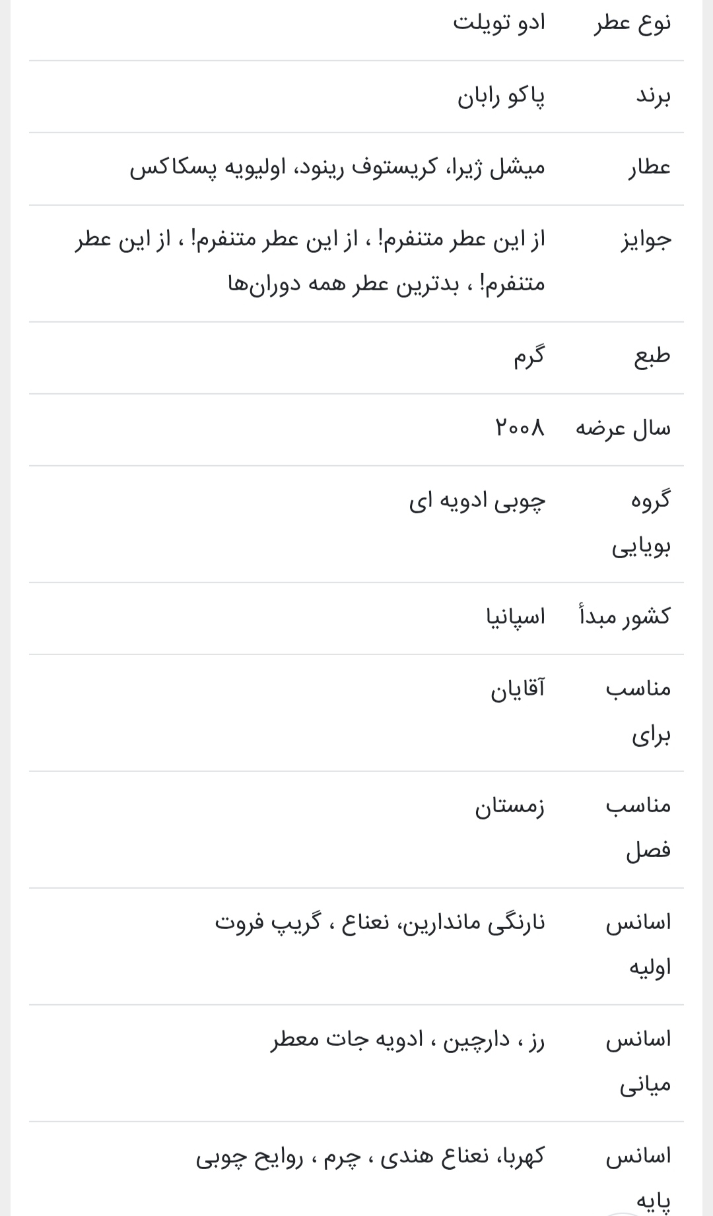Select the "اسپانیا" country of origin value
Image resolution: width=713 pixels, height=1216 pixels.
click(516, 617)
